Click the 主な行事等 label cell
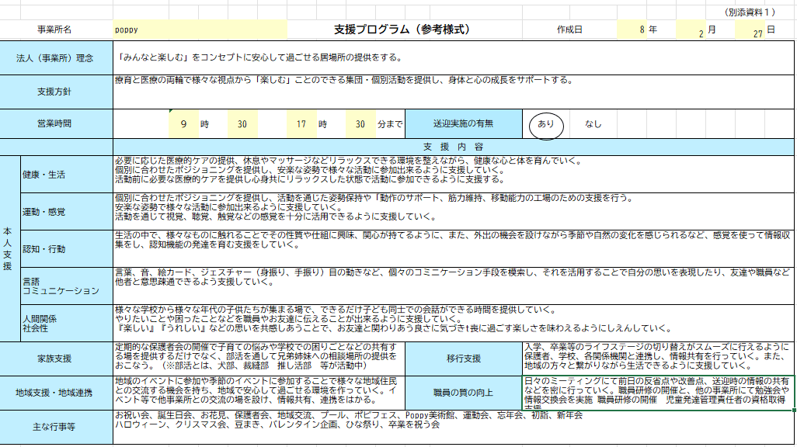The width and height of the screenshot is (797, 447). (57, 426)
